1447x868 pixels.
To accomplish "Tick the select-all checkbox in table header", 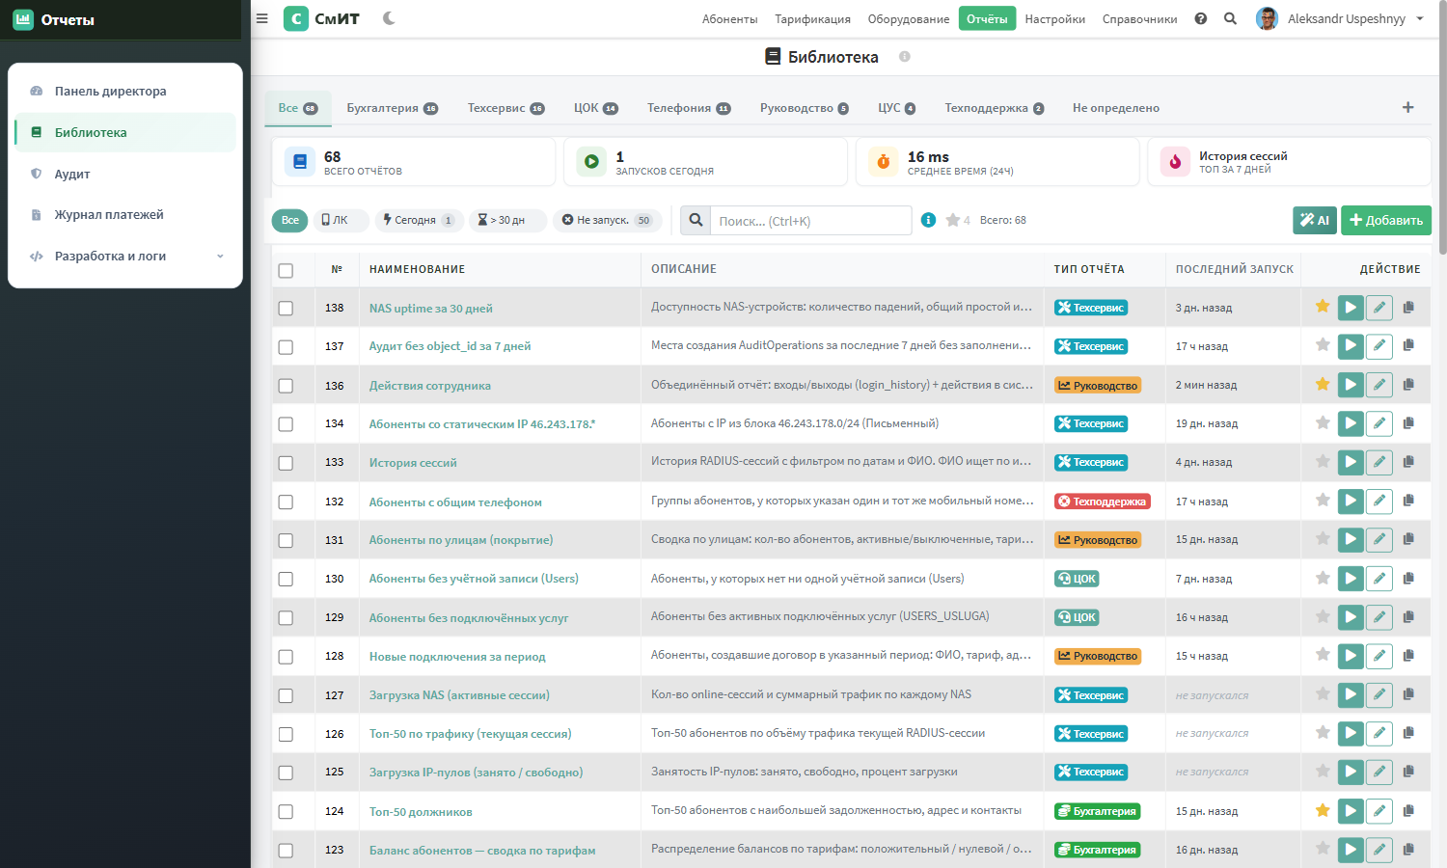I will tap(286, 270).
